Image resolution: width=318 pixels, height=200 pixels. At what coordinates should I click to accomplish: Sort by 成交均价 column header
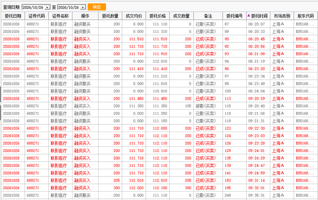tap(134, 16)
